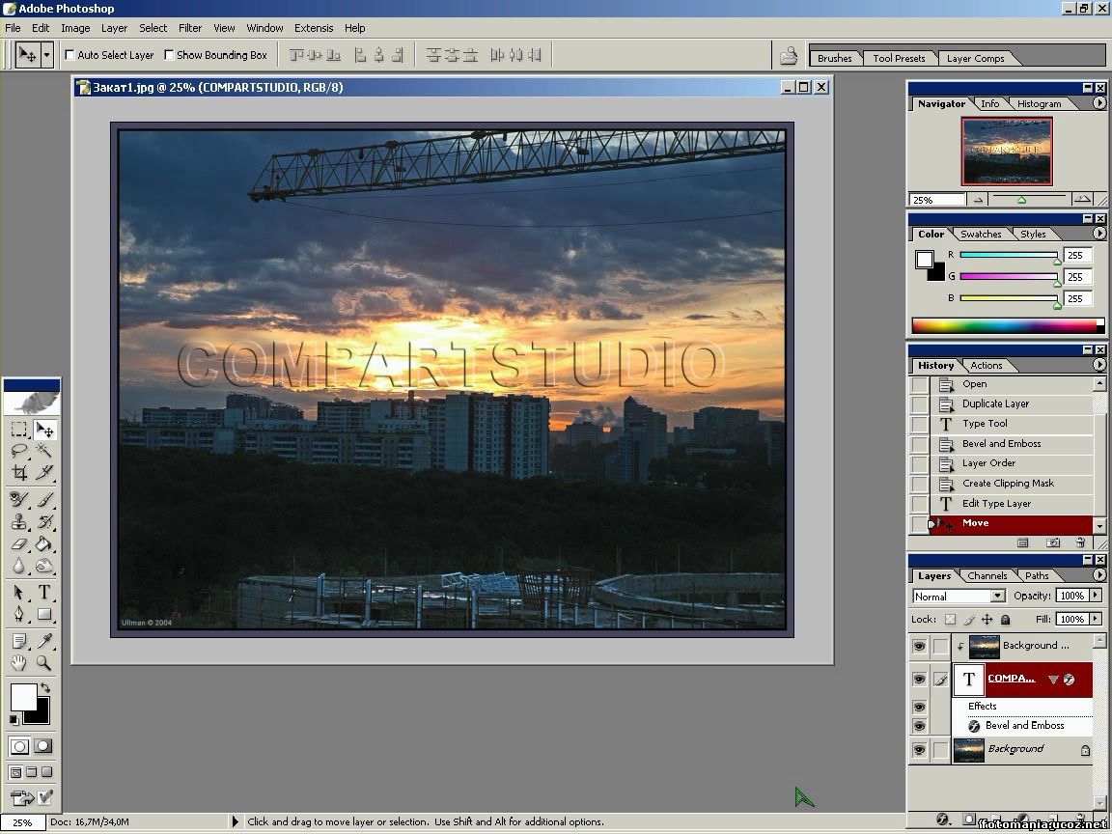Pick the Hand tool

click(x=19, y=663)
